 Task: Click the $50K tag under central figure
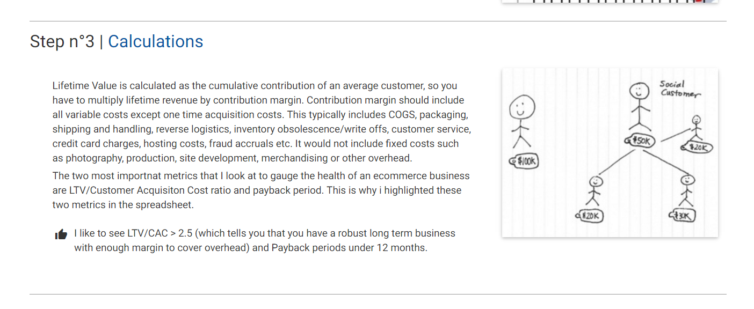click(x=640, y=141)
